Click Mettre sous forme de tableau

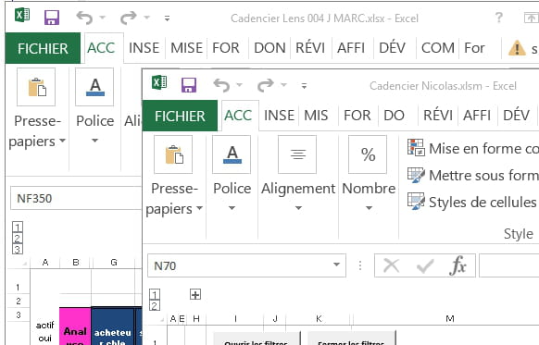tap(472, 176)
